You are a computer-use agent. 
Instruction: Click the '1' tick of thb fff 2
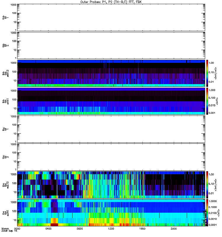[x=16, y=58]
